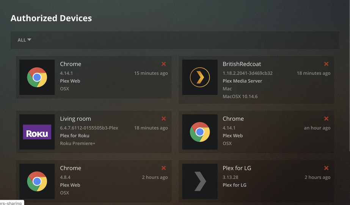Remove the Plex for LG device
Image resolution: width=350 pixels, height=205 pixels.
pos(326,168)
